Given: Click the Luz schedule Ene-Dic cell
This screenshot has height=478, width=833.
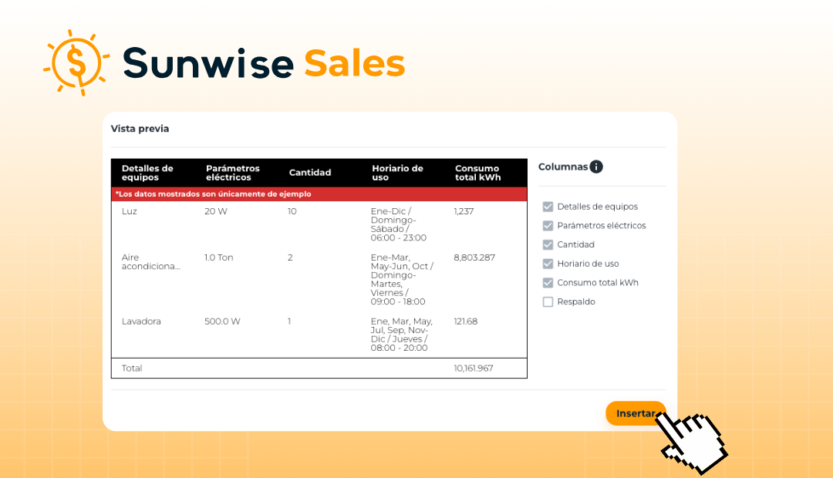Looking at the screenshot, I should pyautogui.click(x=399, y=224).
